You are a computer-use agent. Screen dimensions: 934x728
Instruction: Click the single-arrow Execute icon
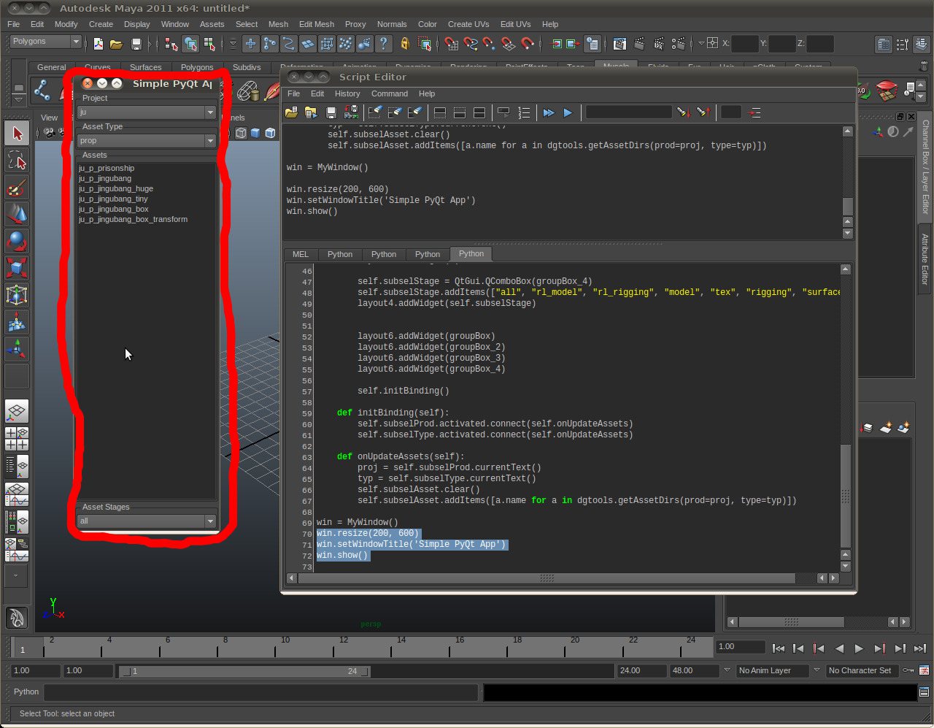tap(568, 112)
